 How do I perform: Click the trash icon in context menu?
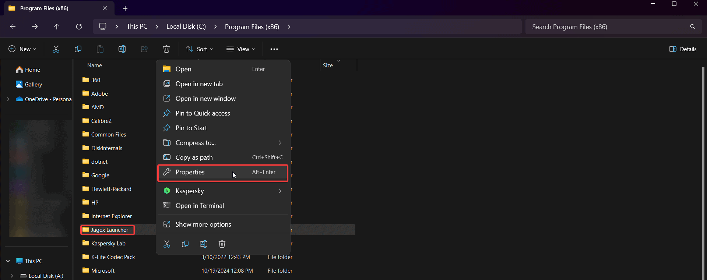(x=222, y=244)
